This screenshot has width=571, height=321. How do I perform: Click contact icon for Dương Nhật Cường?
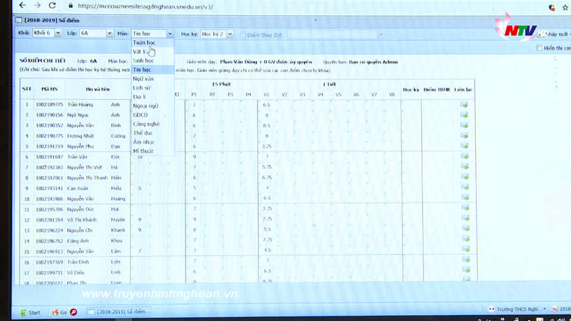coord(464,136)
